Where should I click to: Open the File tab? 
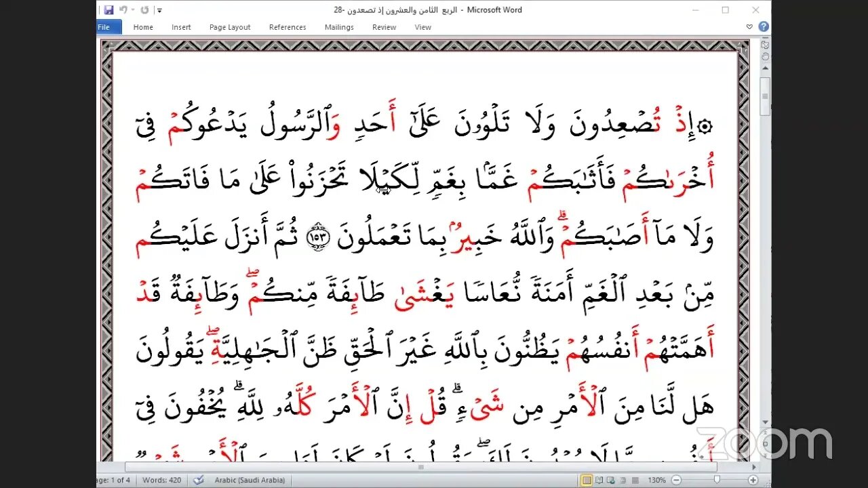[x=108, y=27]
